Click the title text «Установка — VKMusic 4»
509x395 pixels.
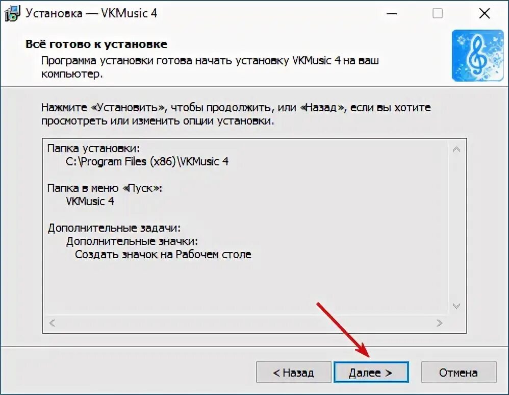[x=91, y=13]
